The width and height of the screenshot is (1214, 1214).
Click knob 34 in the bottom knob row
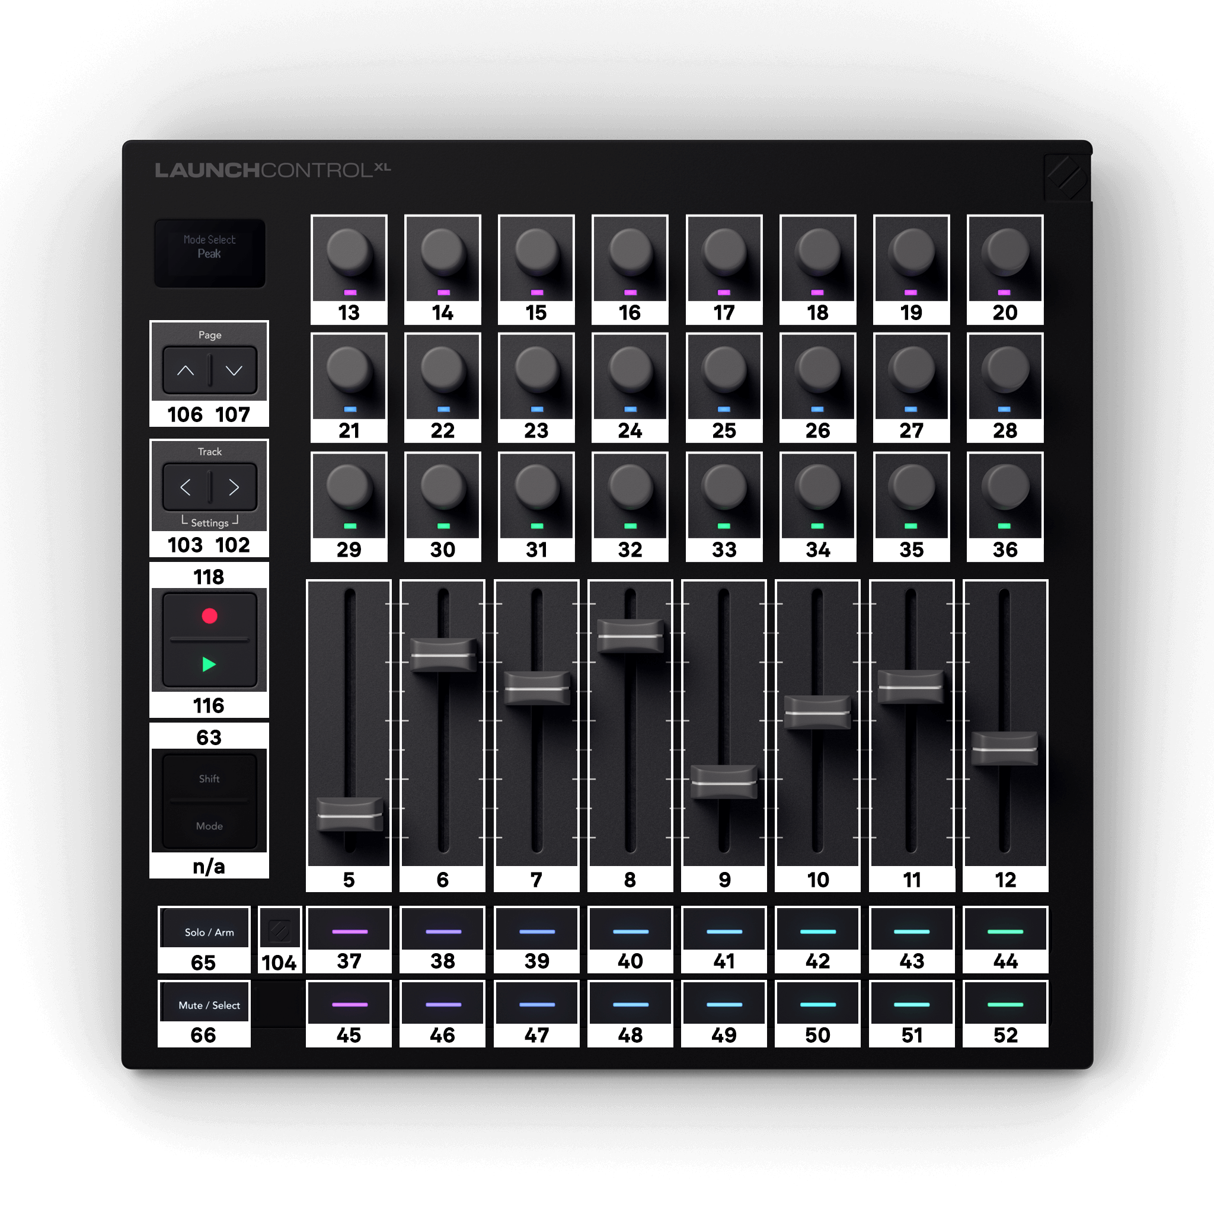pyautogui.click(x=817, y=488)
